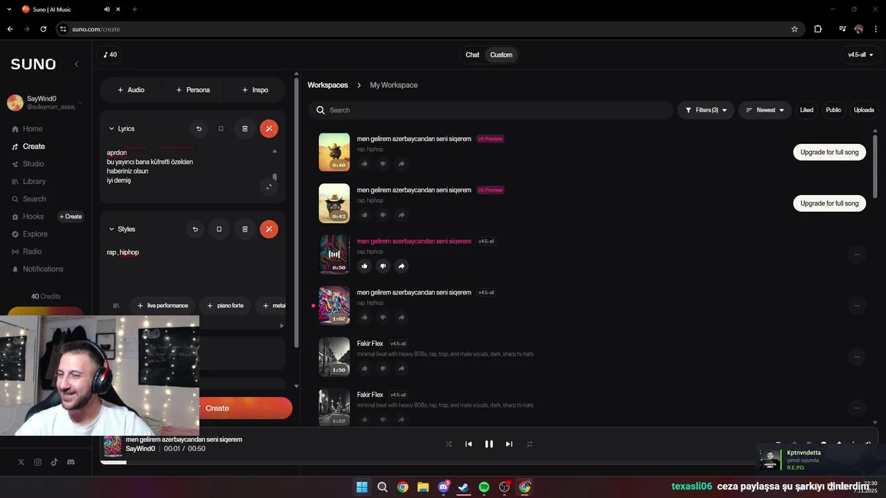Play the Fakir Flex 1:50 thumbnail

coord(334,357)
